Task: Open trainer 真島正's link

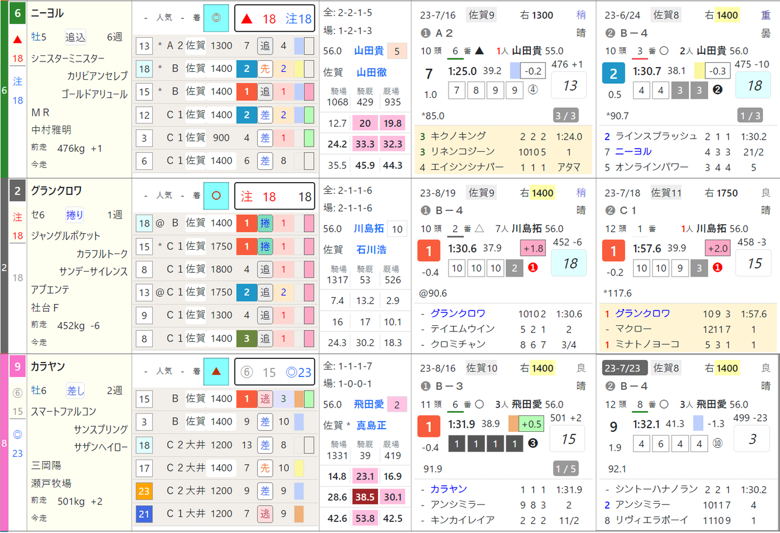Action: coord(372,425)
